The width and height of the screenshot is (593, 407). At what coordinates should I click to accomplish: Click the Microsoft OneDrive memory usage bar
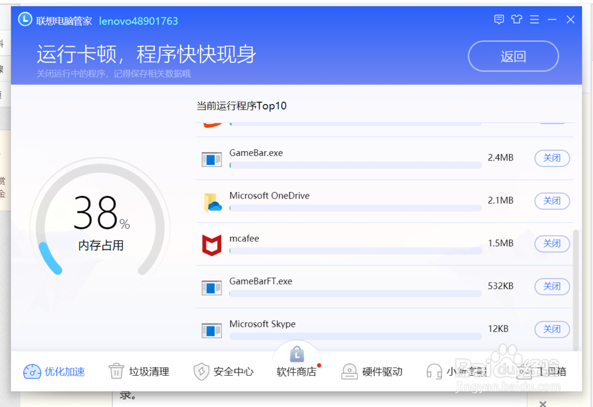point(355,208)
